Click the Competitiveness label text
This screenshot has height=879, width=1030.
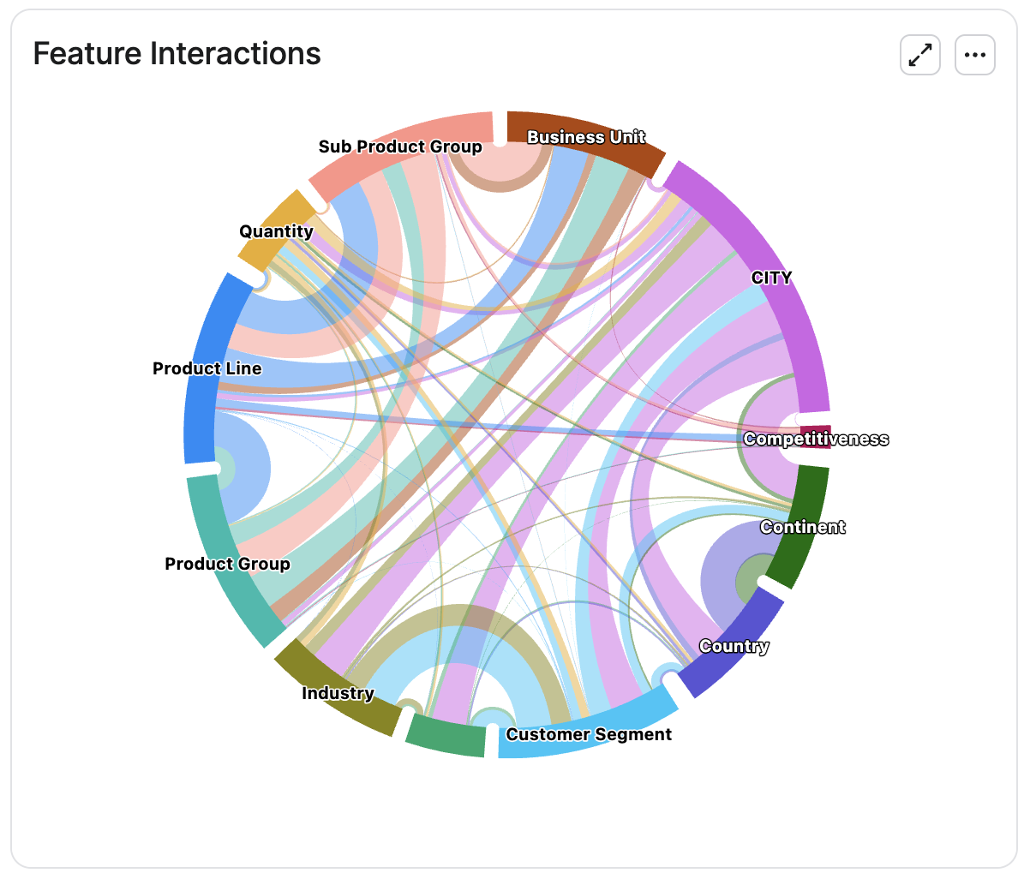click(x=816, y=439)
